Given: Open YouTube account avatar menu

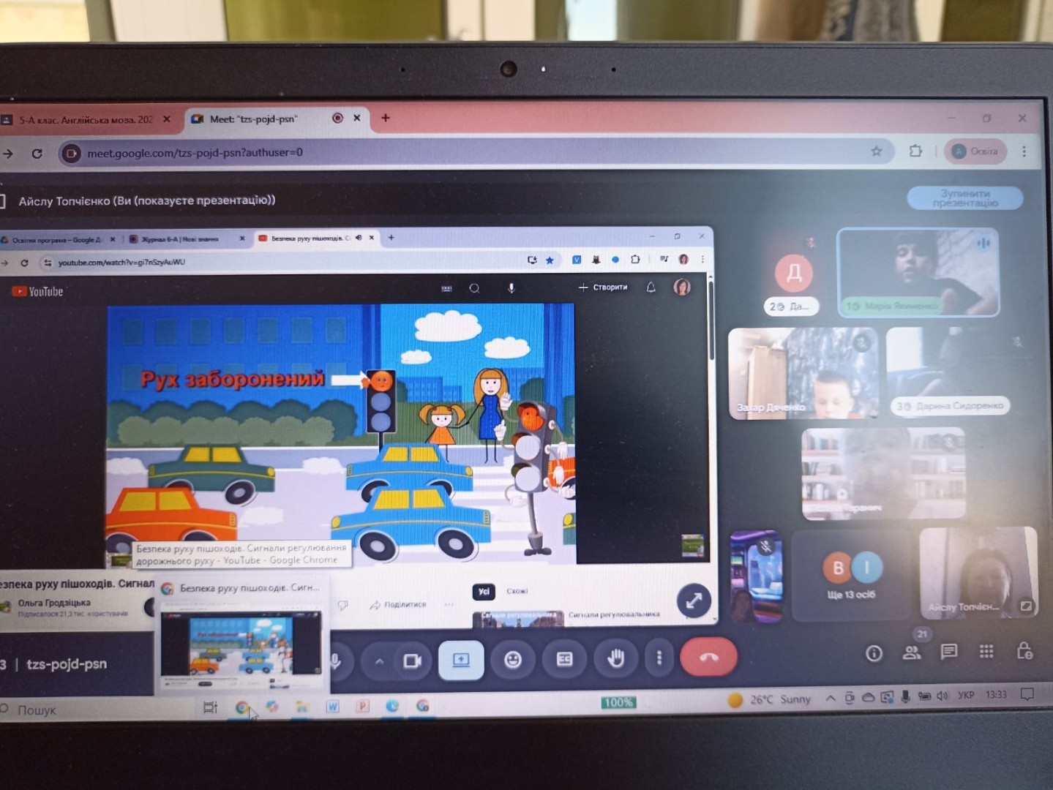Looking at the screenshot, I should click(682, 287).
